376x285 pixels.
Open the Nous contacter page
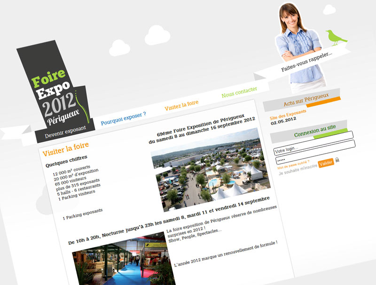tap(239, 92)
